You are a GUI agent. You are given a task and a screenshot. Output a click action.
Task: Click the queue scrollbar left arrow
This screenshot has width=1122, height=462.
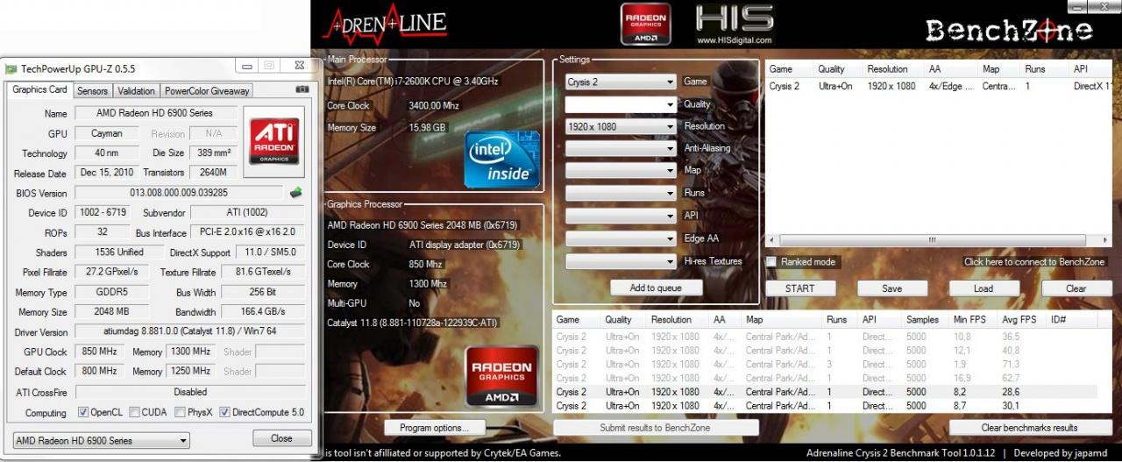(x=772, y=240)
